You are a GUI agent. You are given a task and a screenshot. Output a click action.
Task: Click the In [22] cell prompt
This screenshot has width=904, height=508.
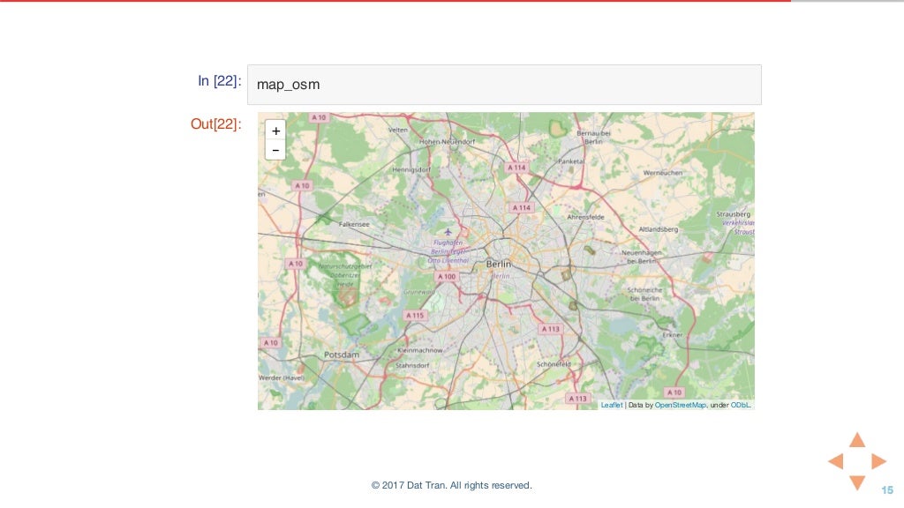click(220, 80)
